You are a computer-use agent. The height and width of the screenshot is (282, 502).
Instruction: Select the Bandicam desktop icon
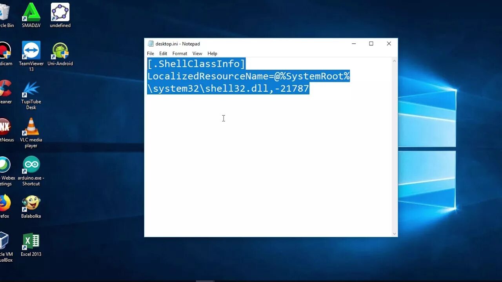(5, 54)
